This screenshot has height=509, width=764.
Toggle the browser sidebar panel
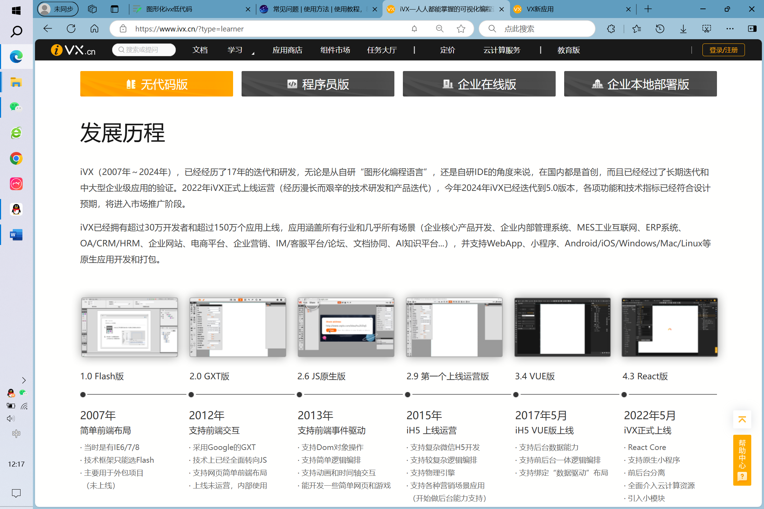(x=752, y=29)
